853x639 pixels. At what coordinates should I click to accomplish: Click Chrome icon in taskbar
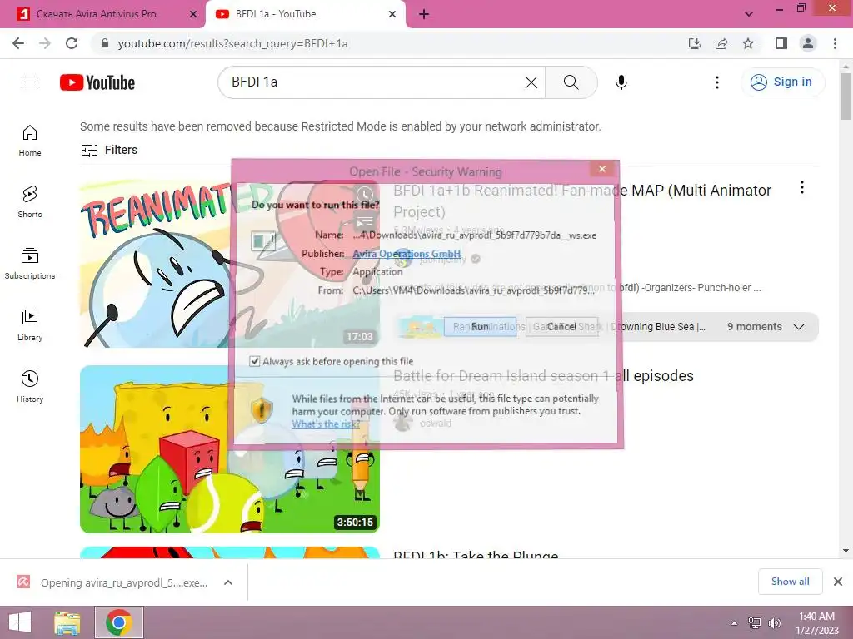[x=119, y=622]
